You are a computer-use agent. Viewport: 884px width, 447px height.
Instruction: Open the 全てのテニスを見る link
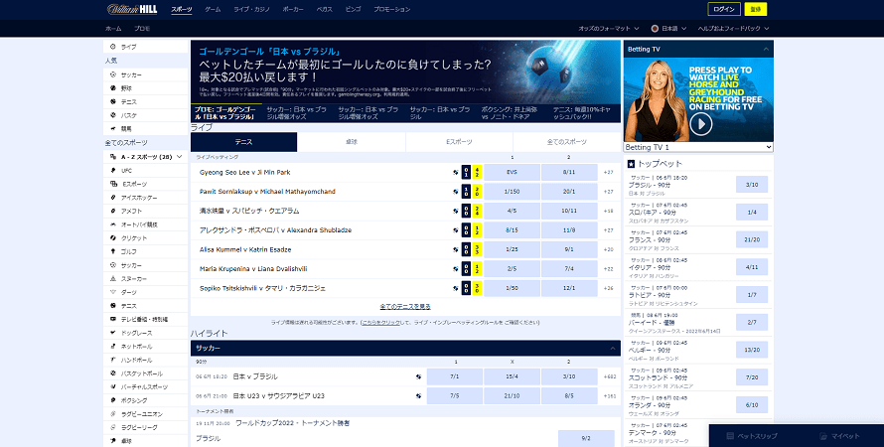[x=405, y=307]
